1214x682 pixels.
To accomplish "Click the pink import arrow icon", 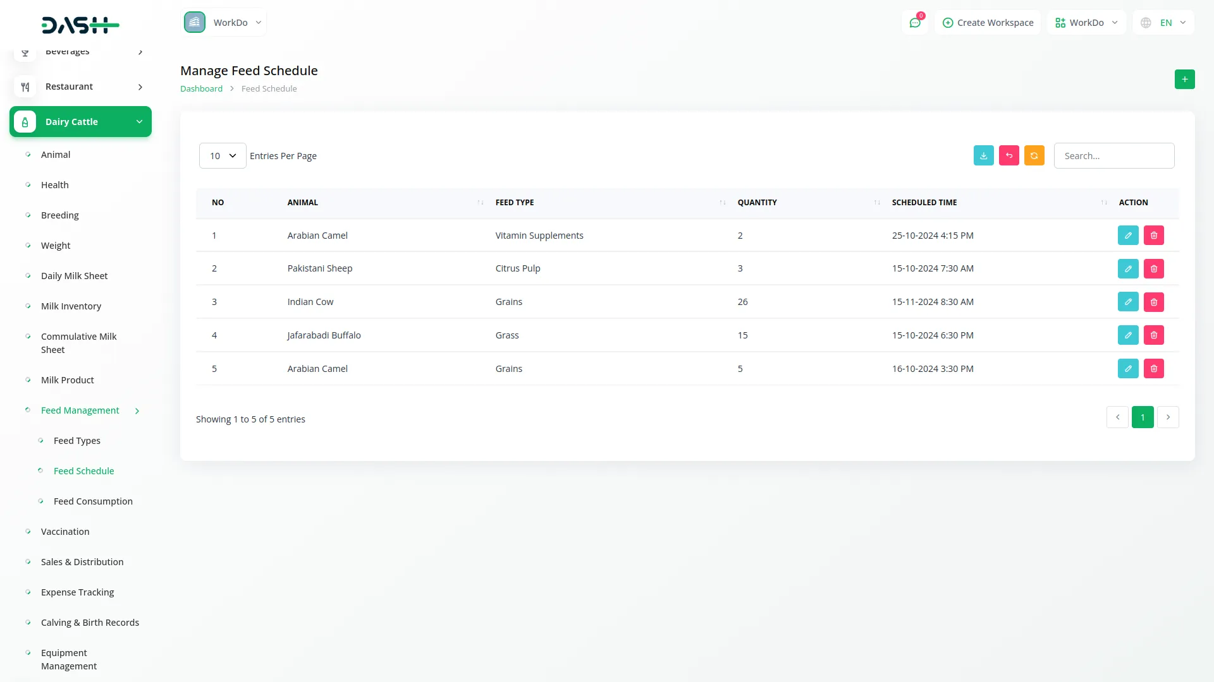I will pyautogui.click(x=1009, y=155).
